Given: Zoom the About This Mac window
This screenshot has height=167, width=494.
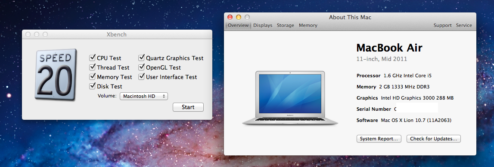Looking at the screenshot, I should point(247,17).
